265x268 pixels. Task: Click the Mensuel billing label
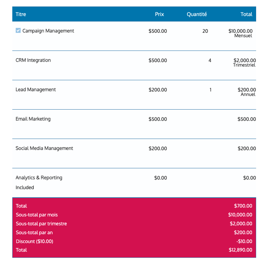point(243,36)
